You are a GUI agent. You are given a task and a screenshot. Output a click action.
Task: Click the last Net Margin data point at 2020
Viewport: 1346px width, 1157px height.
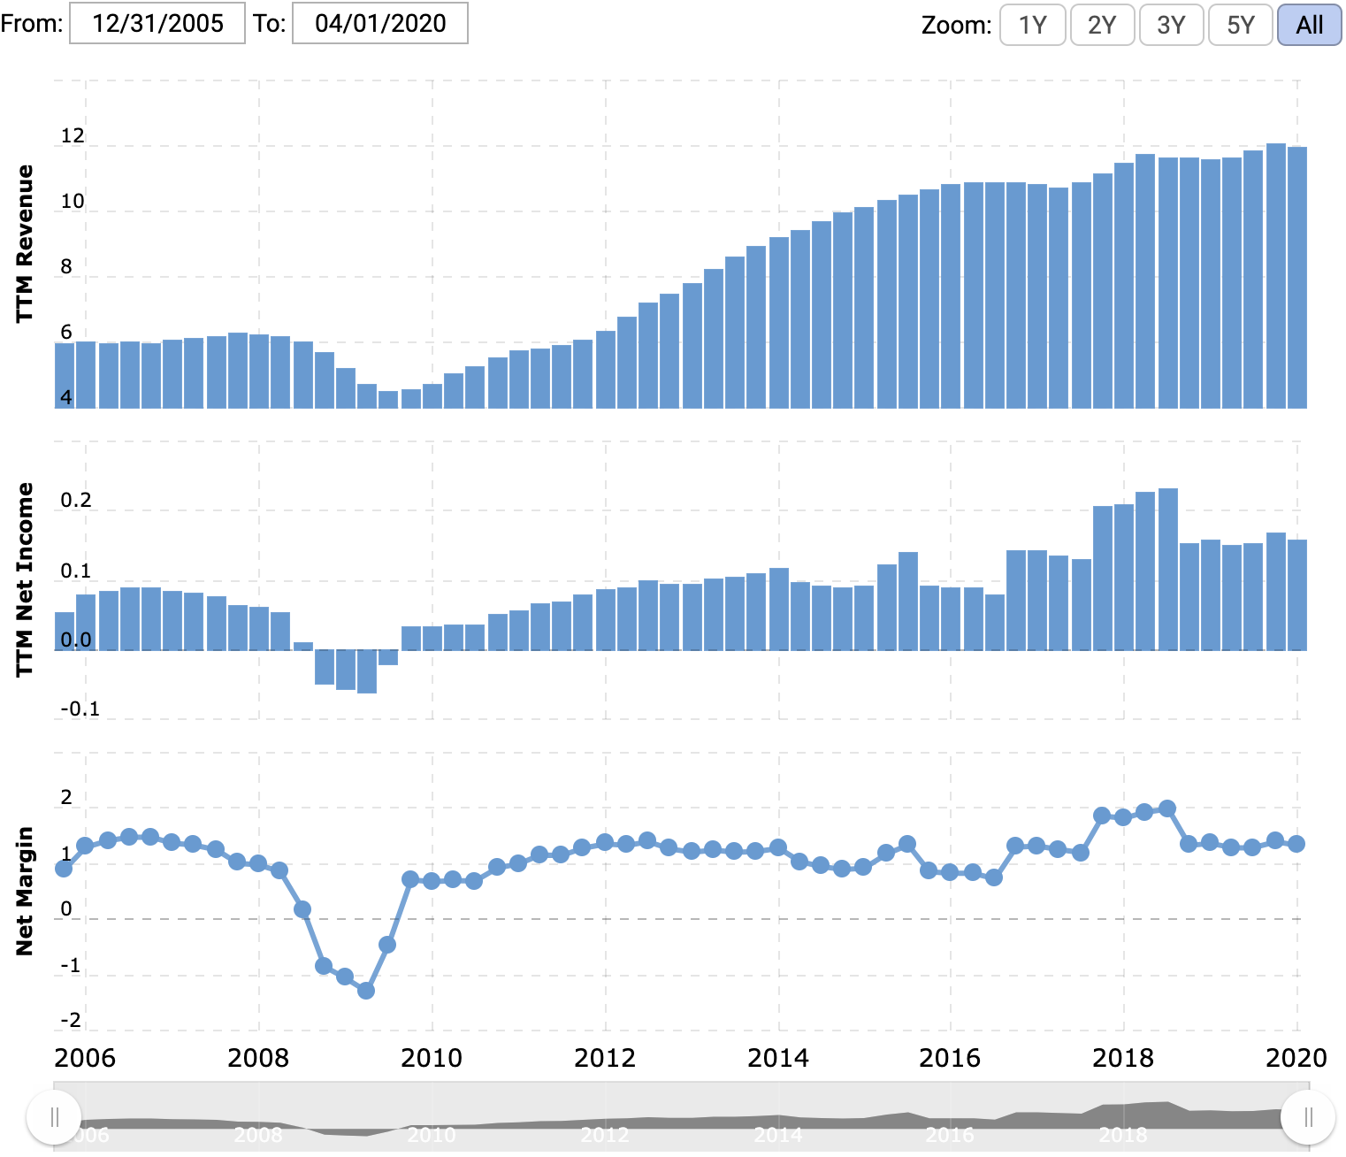click(x=1296, y=844)
